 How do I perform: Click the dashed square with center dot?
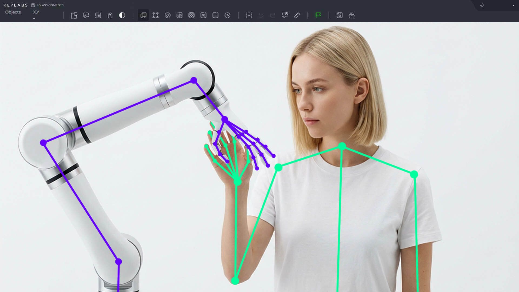pos(249,15)
